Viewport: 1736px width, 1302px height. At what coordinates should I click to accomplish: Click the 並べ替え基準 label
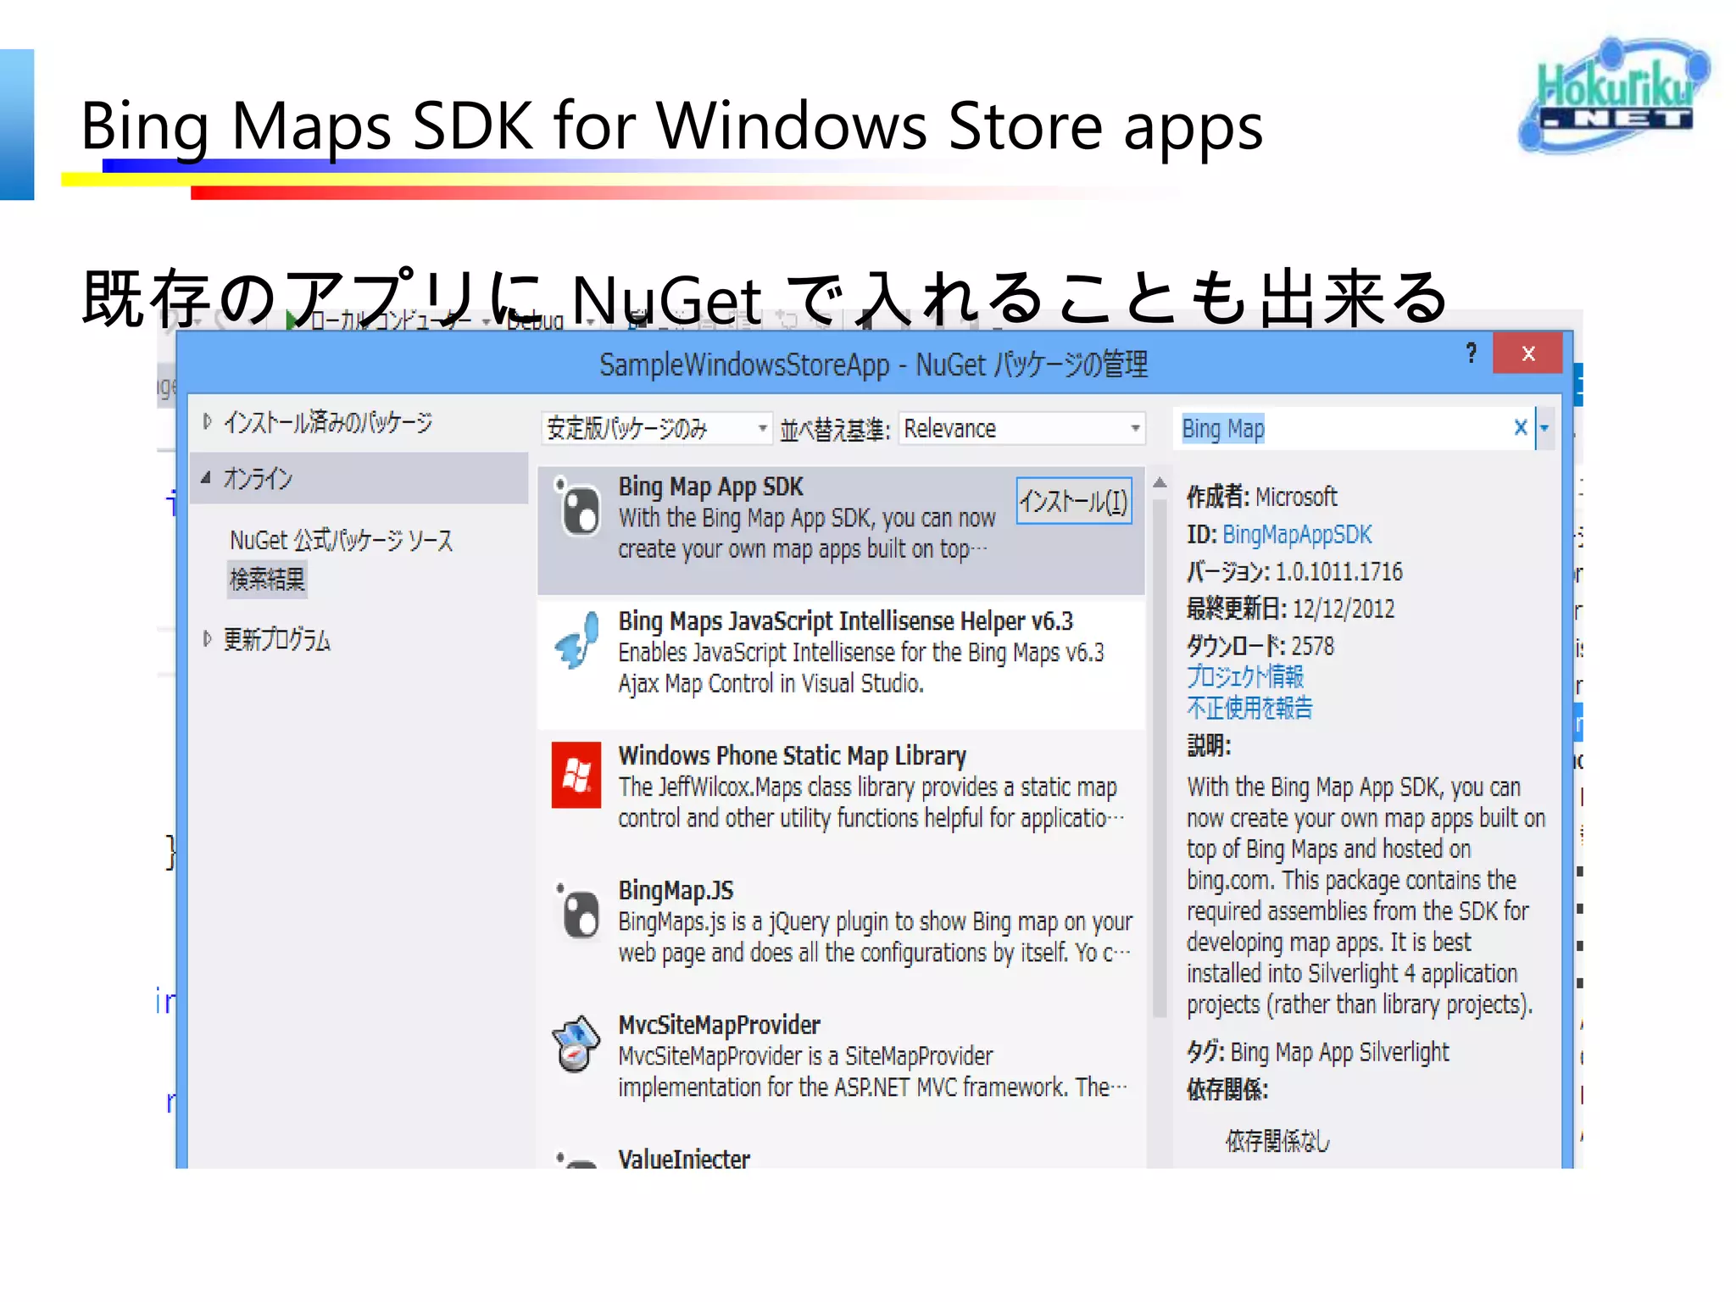tap(835, 430)
